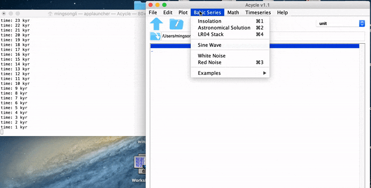
Task: Expand the Examples submenu
Action: [x=230, y=73]
